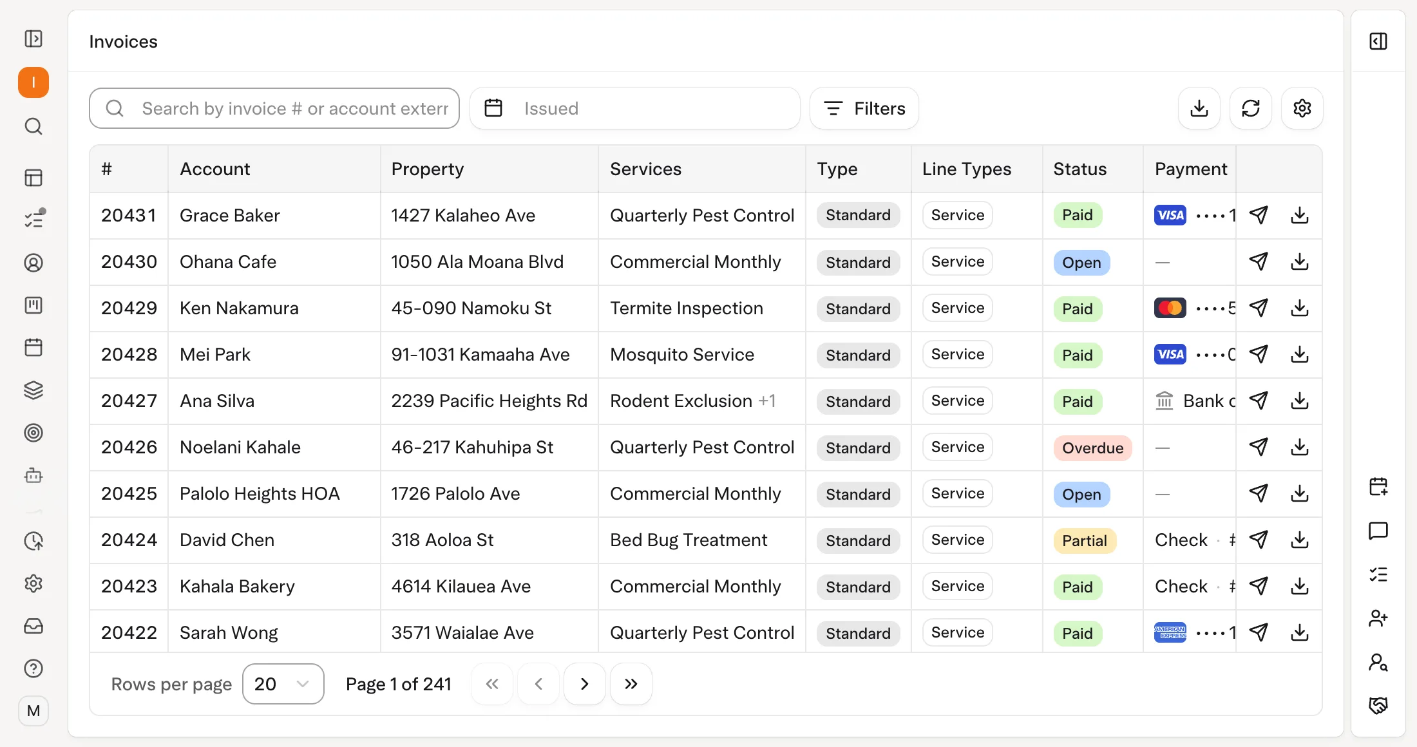
Task: Send invoice 20426 for Noelani Kahale
Action: 1259,447
